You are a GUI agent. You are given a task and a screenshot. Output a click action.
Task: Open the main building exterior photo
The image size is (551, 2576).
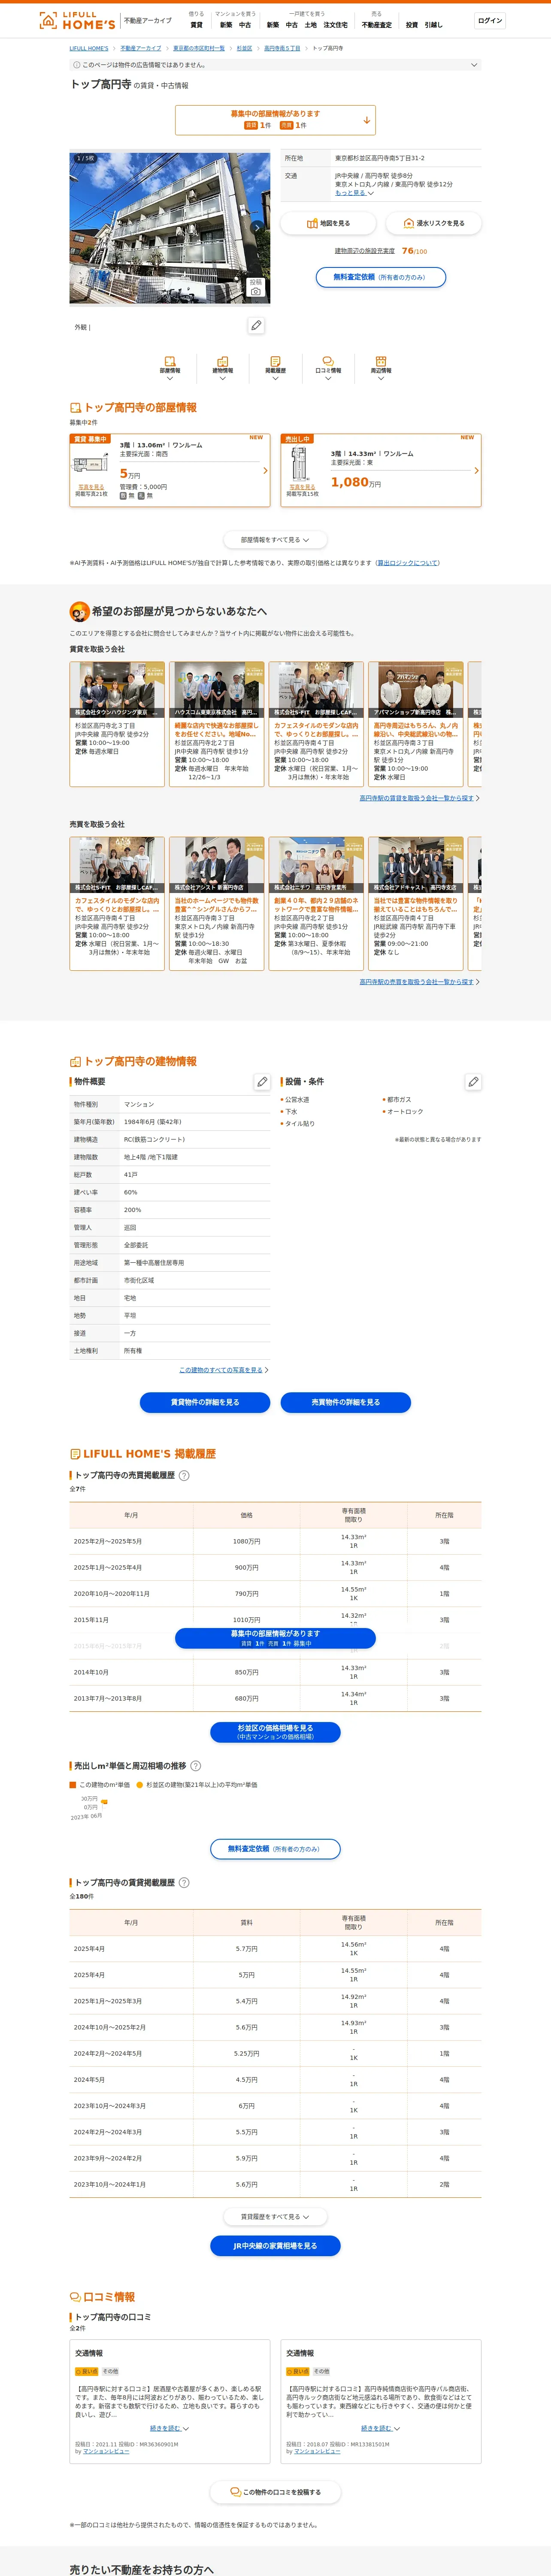tap(169, 227)
